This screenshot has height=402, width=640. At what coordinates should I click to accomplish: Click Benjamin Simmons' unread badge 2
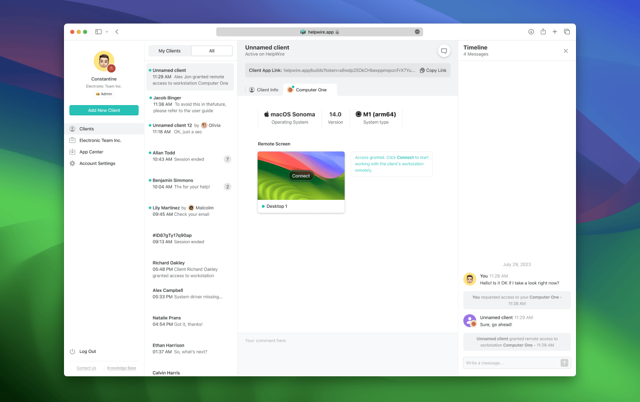click(x=227, y=187)
